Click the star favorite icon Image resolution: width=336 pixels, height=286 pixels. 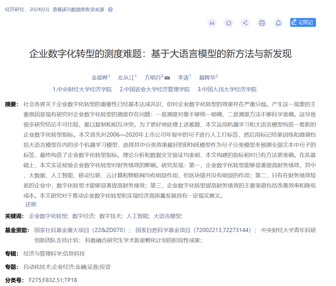tap(229, 23)
